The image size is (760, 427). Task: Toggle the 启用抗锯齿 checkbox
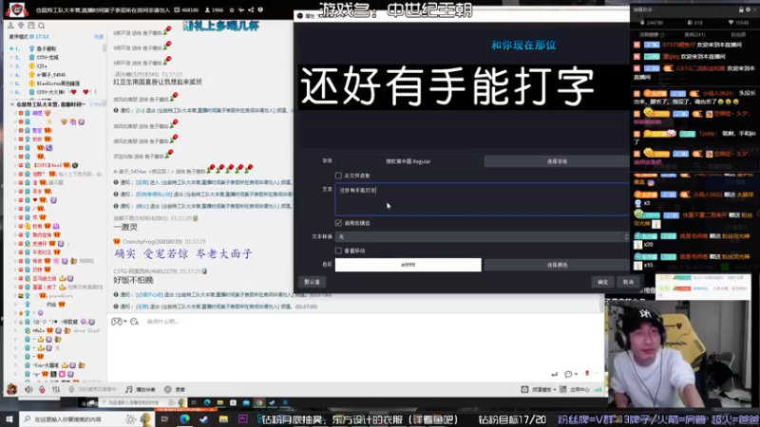click(338, 223)
